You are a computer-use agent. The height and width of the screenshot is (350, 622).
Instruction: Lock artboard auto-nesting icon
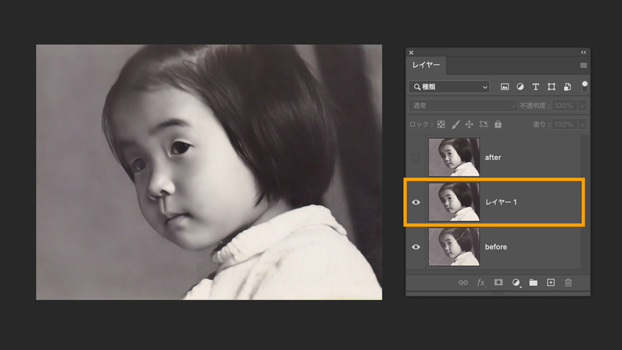pos(483,124)
